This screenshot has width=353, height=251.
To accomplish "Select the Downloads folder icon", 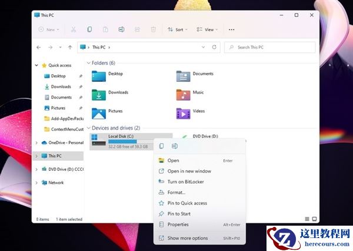I will point(99,95).
